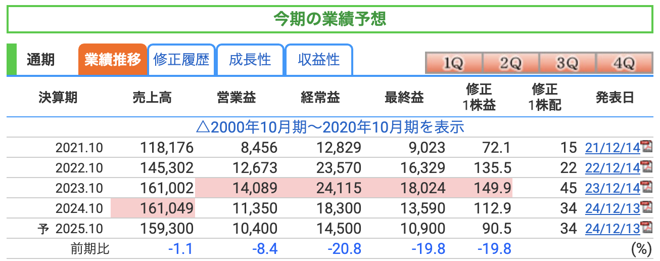Open the 21/12/14 announcement date link
This screenshot has width=660, height=261.
612,148
